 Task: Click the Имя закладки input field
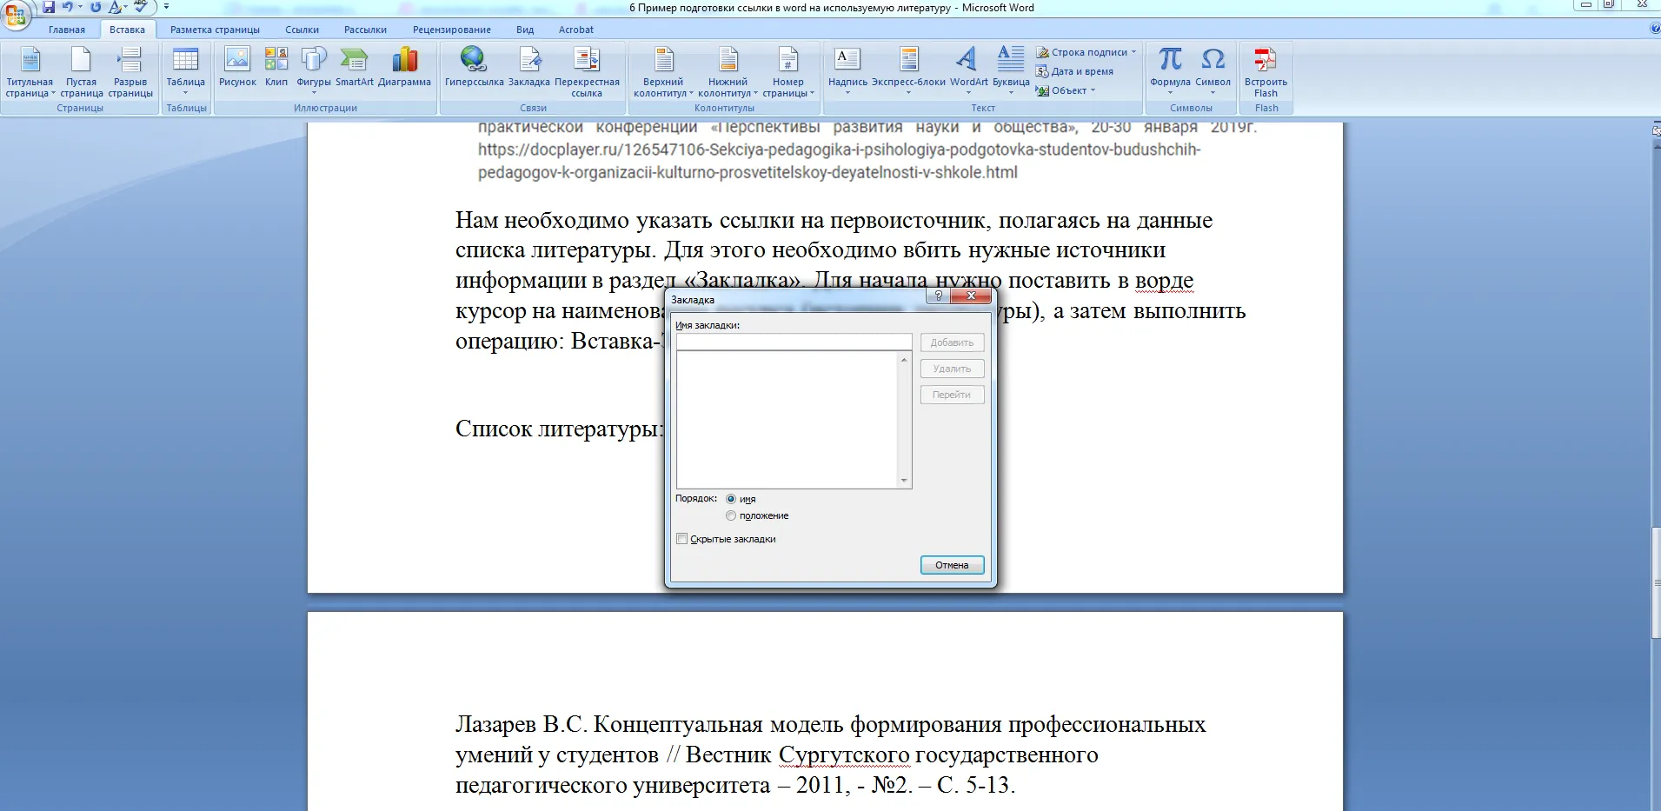point(794,342)
